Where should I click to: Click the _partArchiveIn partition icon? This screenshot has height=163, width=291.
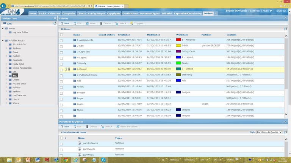coord(79,143)
